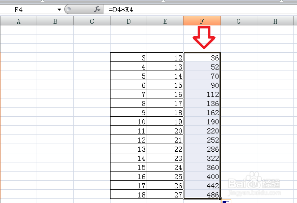Image resolution: width=297 pixels, height=203 pixels.
Task: Open the Auto Fill Options button
Action: tap(226, 201)
